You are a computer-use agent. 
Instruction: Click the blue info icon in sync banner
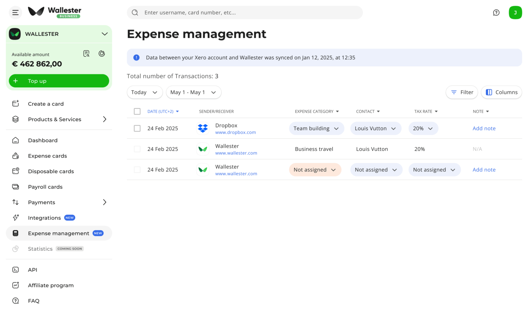[x=137, y=58]
